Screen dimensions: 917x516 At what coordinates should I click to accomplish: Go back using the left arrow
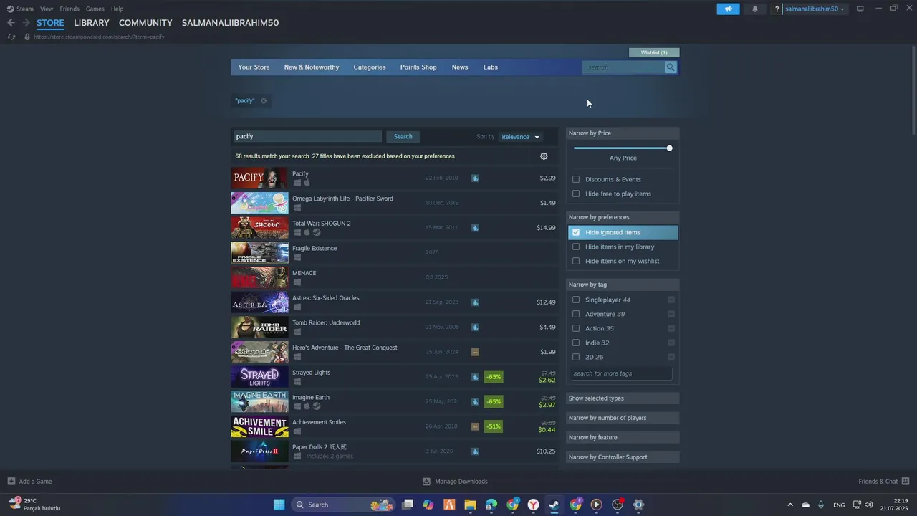[x=11, y=23]
